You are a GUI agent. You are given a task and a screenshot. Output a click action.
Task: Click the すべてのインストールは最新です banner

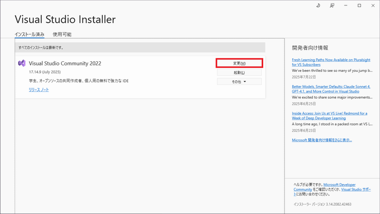tap(140, 48)
